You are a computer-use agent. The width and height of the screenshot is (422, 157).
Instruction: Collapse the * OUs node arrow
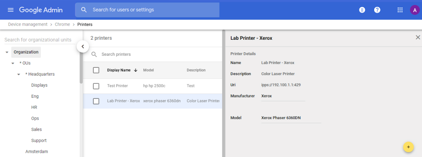[13, 63]
